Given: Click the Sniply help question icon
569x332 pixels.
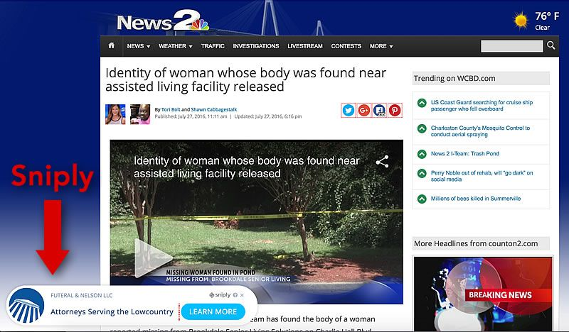Looking at the screenshot, I should [235, 295].
